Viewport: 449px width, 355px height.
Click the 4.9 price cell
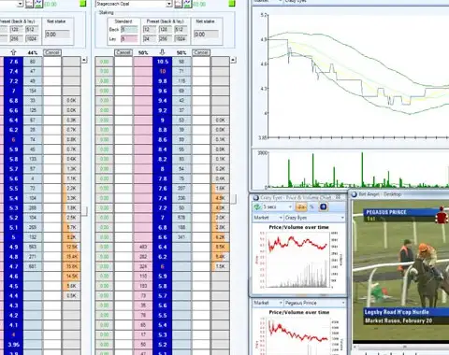coord(13,247)
